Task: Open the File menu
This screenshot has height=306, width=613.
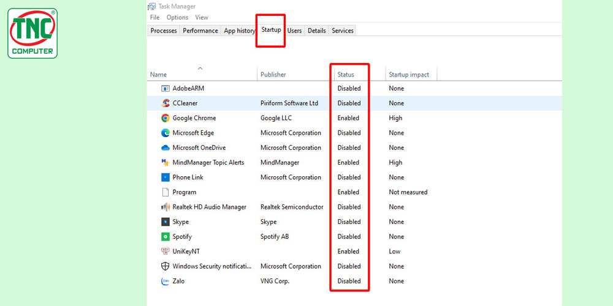Action: point(155,18)
